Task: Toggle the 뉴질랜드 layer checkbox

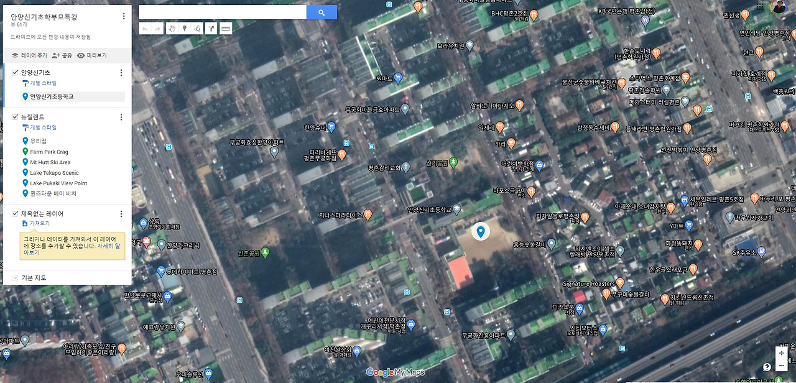Action: (x=16, y=117)
